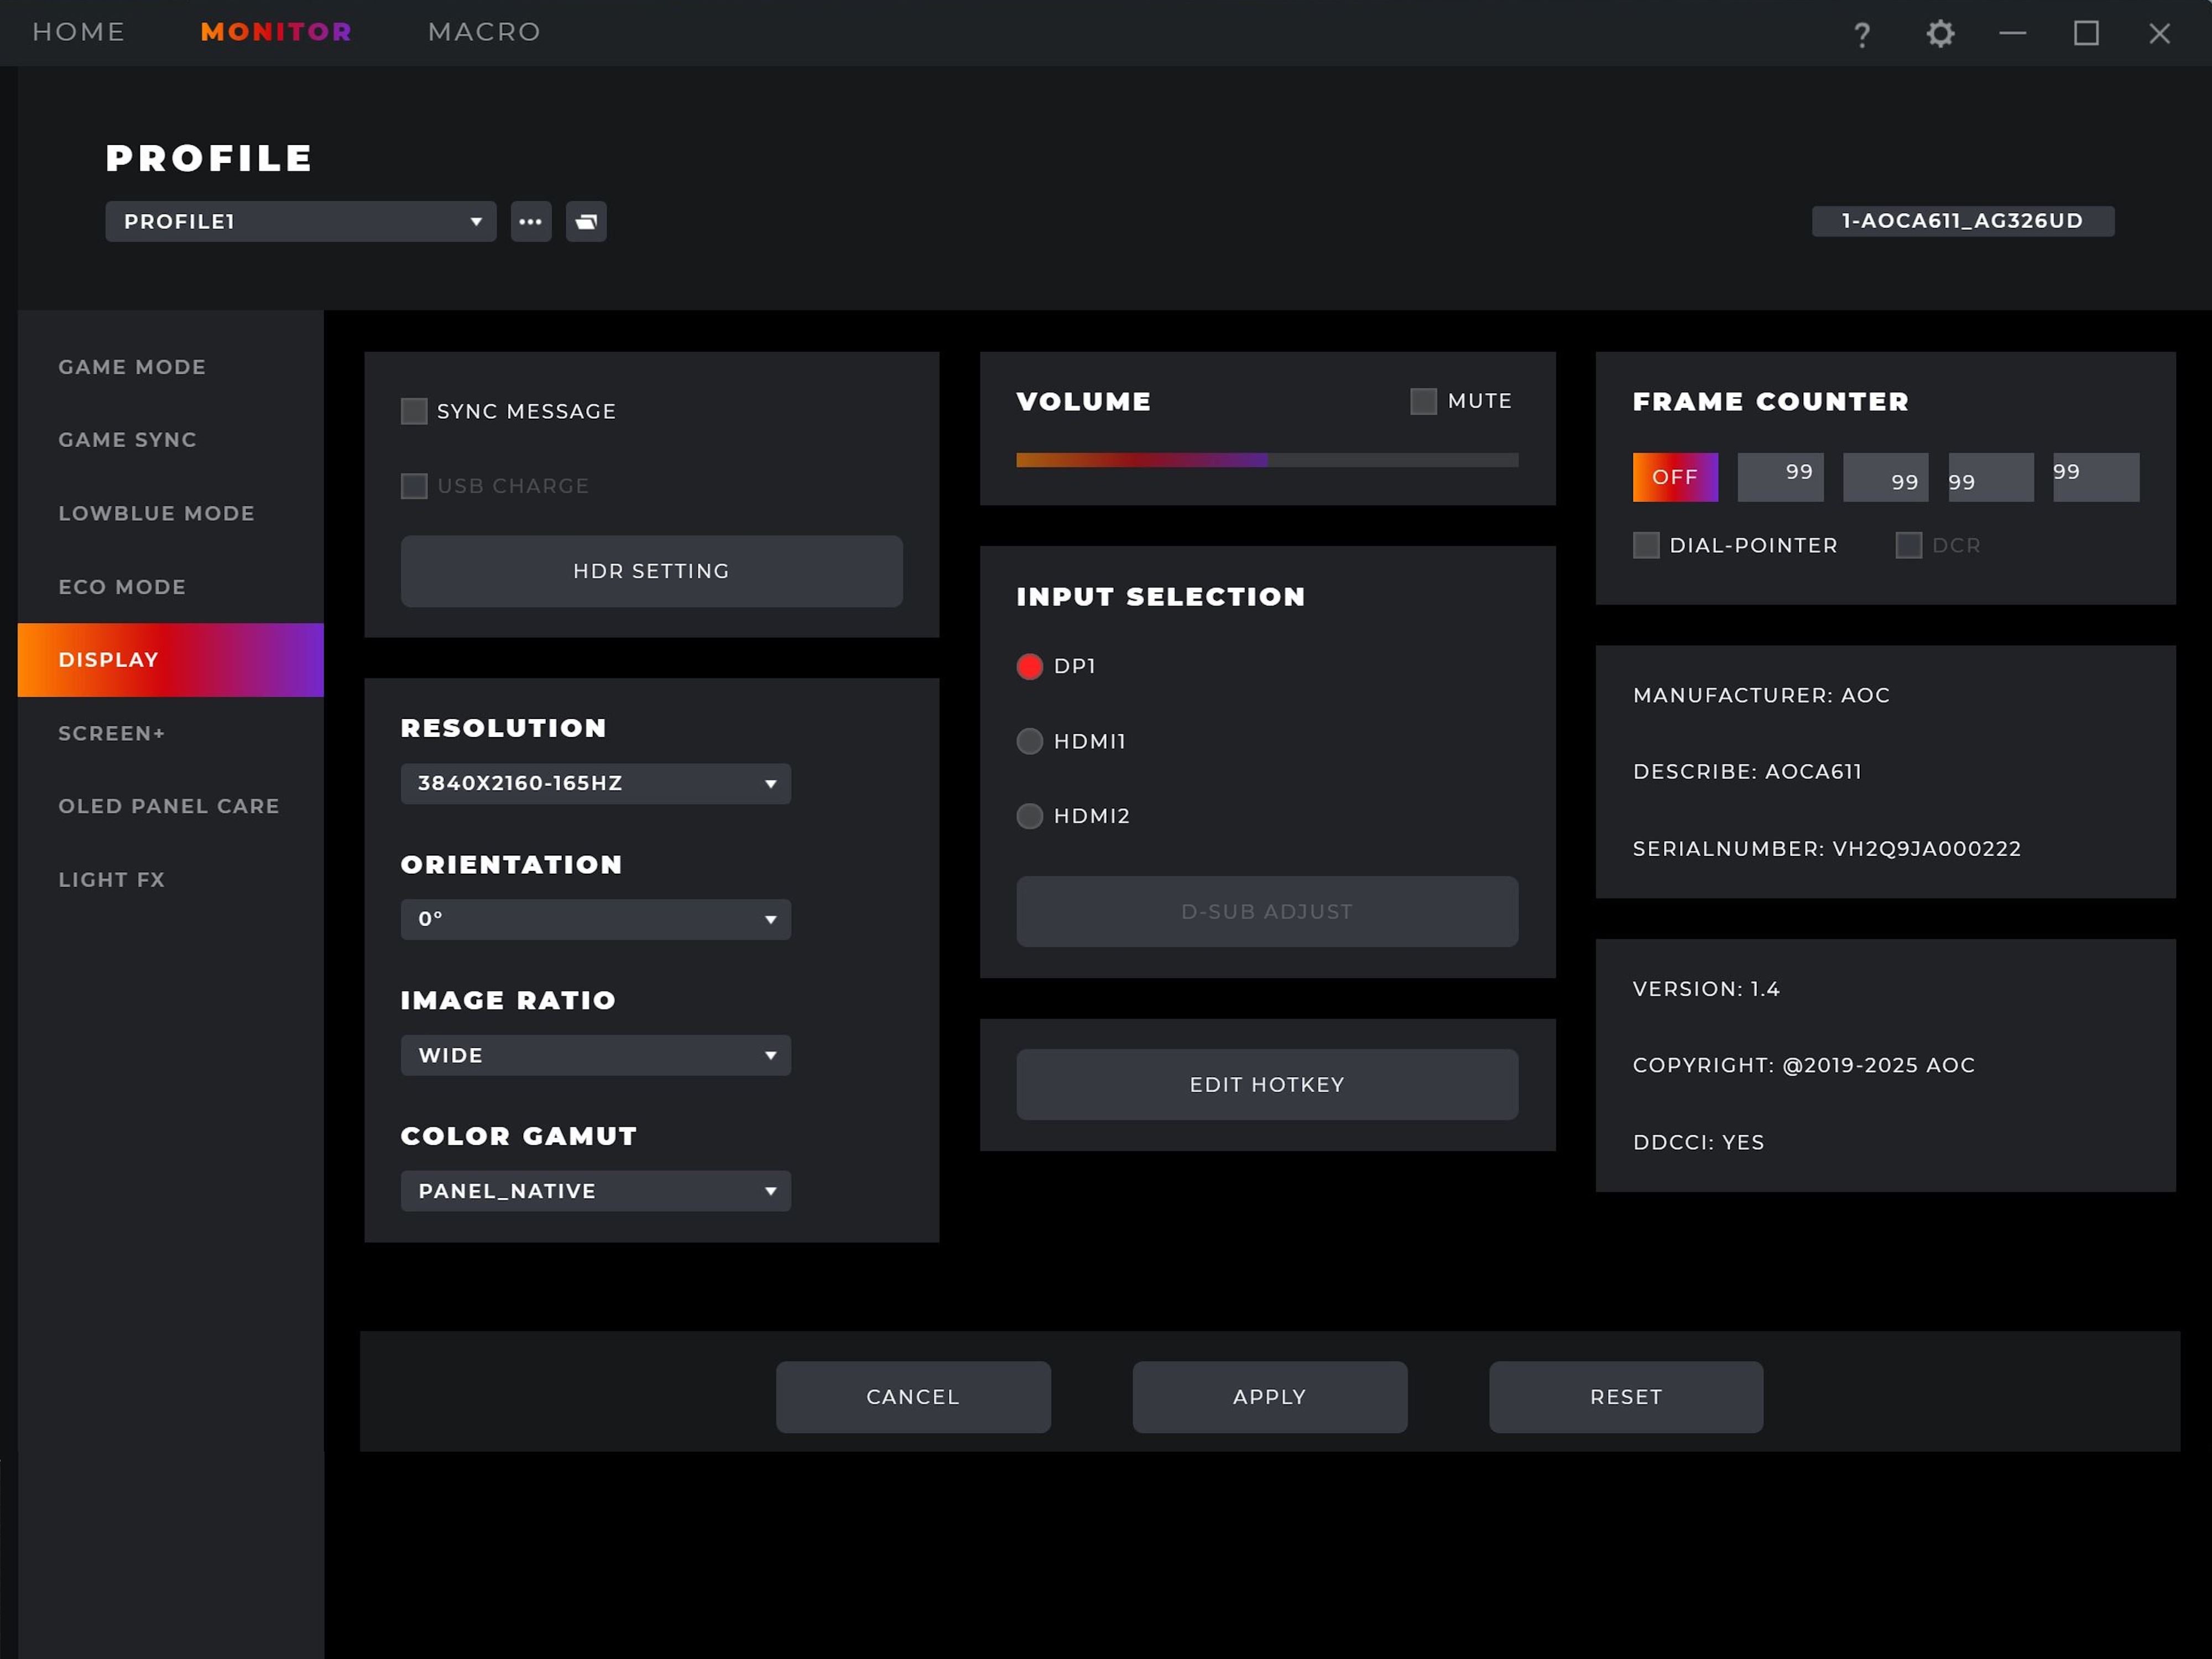Open the Resolution dropdown
The height and width of the screenshot is (1659, 2212).
(x=595, y=784)
